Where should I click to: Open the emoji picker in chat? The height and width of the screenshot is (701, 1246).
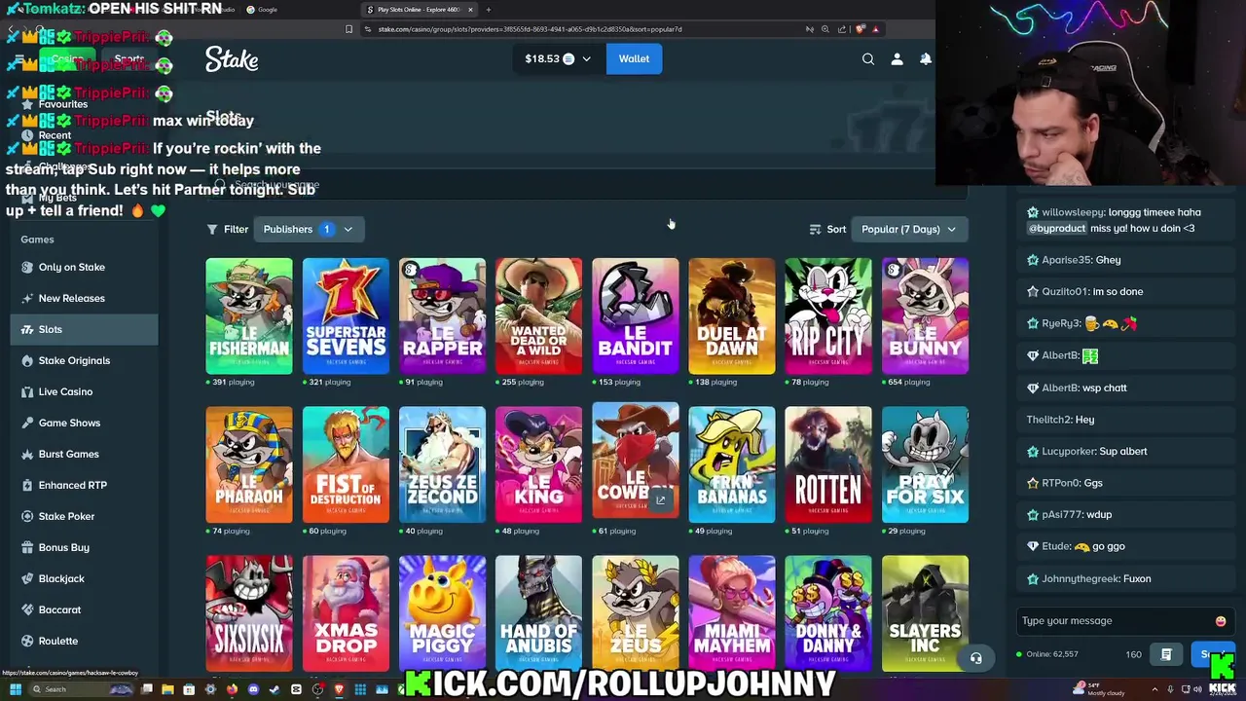point(1221,621)
